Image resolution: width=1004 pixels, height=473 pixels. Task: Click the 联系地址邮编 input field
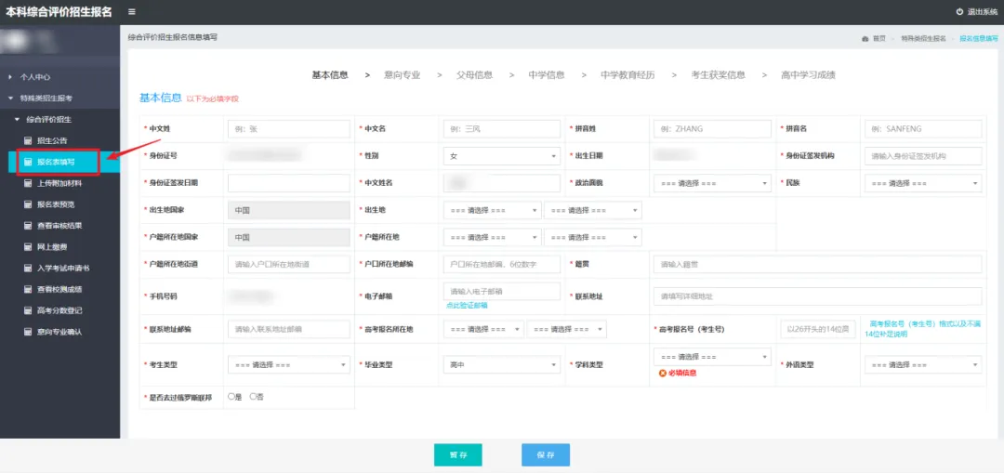tap(289, 329)
